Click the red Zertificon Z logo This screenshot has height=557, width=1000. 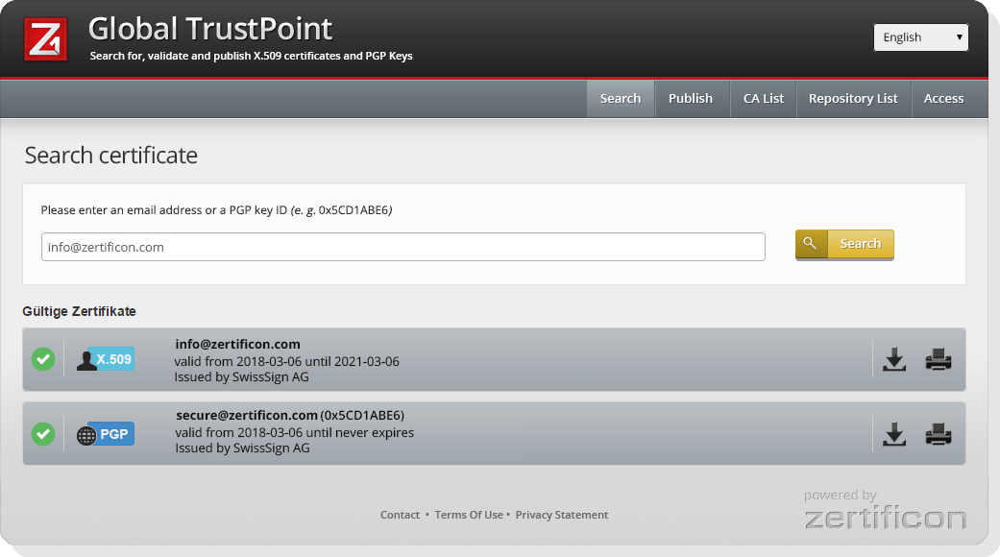(45, 39)
